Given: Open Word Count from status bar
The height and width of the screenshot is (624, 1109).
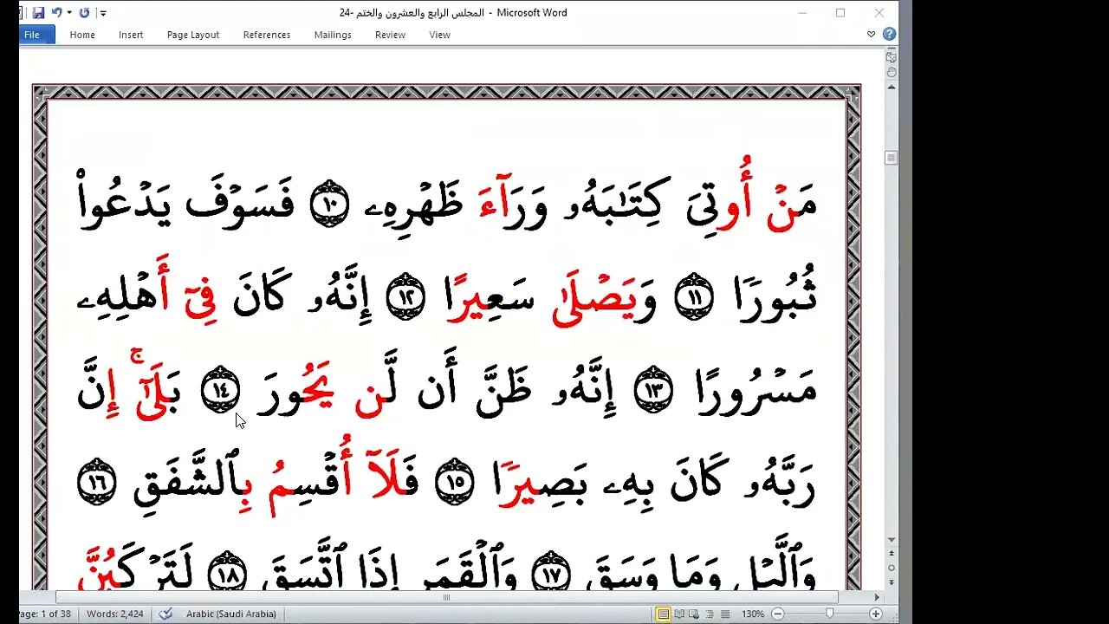Looking at the screenshot, I should [113, 614].
